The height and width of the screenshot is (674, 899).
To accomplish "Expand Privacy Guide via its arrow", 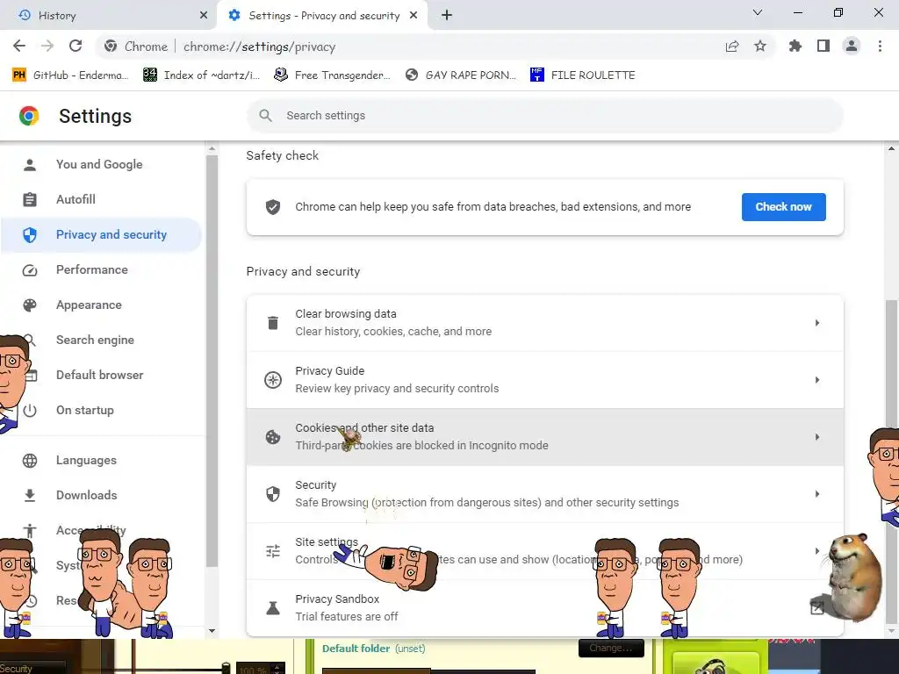I will (x=817, y=380).
